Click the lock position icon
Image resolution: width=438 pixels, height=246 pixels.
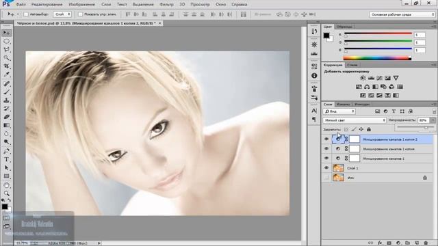(361, 129)
